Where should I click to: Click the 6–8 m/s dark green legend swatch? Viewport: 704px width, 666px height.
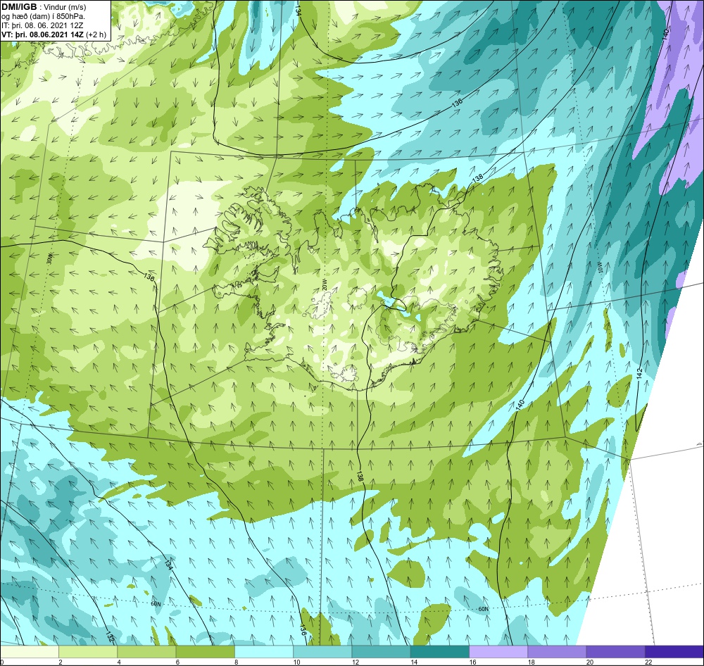click(x=205, y=651)
